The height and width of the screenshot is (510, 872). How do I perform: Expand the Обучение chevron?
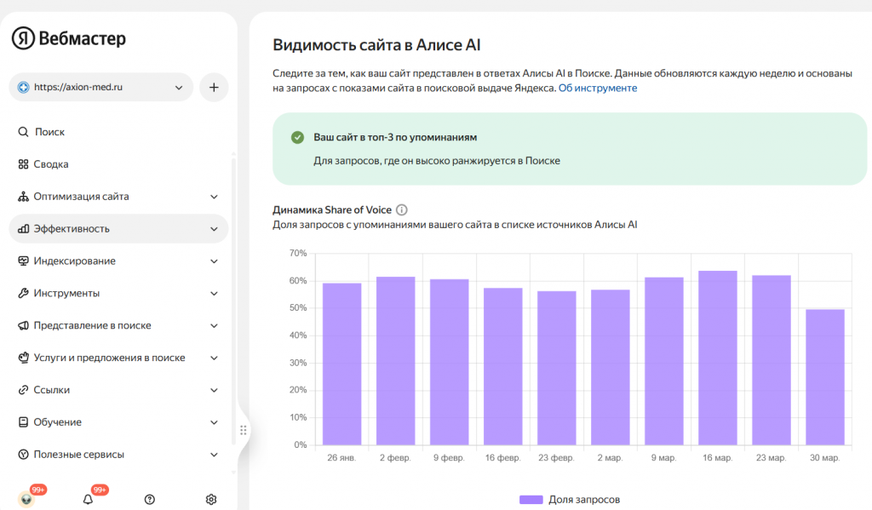[x=214, y=422]
